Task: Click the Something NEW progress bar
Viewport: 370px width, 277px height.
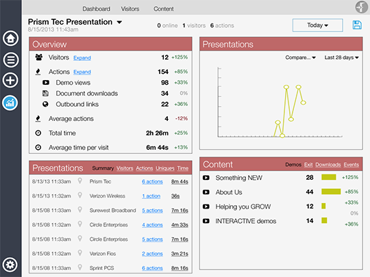Action: pos(329,177)
